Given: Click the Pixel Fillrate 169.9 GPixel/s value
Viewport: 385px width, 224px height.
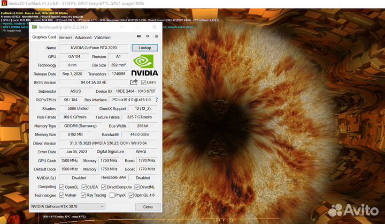Looking at the screenshot, I should [75, 117].
